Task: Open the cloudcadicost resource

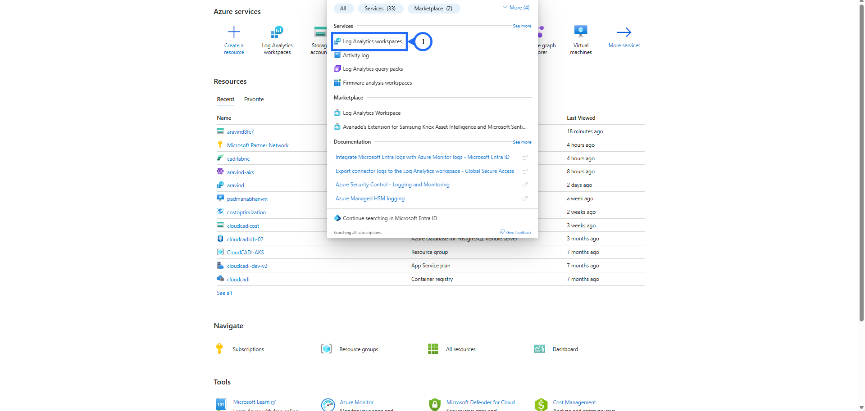Action: 243,226
